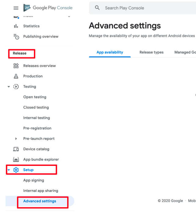Open the hamburger navigation menu

16,8
